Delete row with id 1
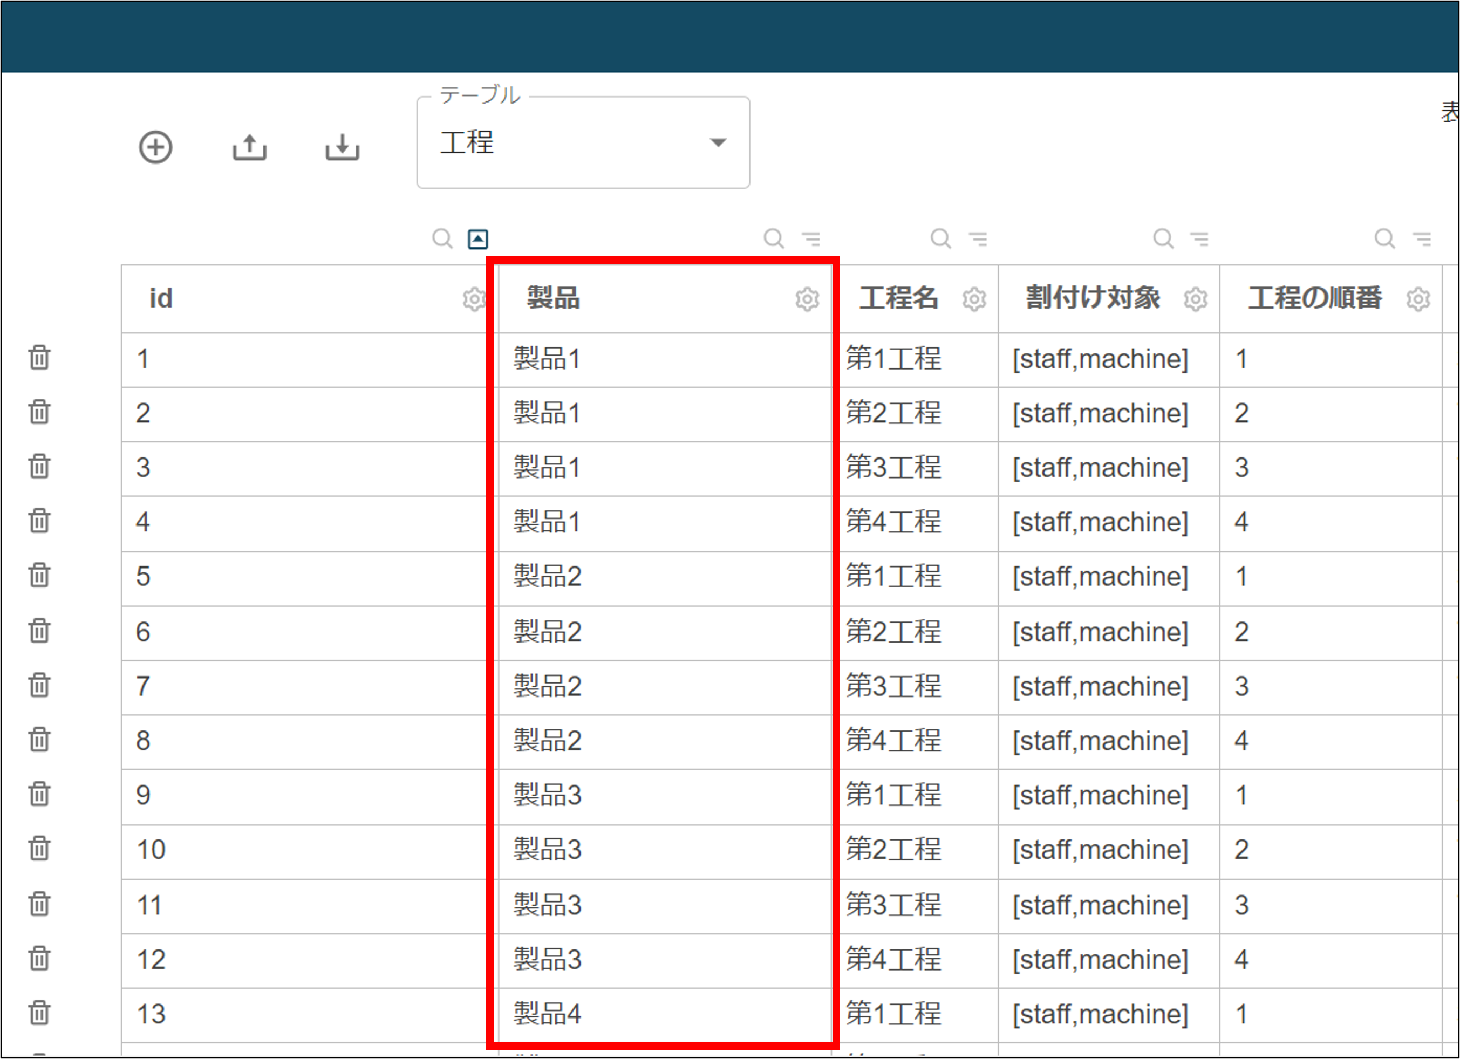Image resolution: width=1460 pixels, height=1059 pixels. (39, 357)
